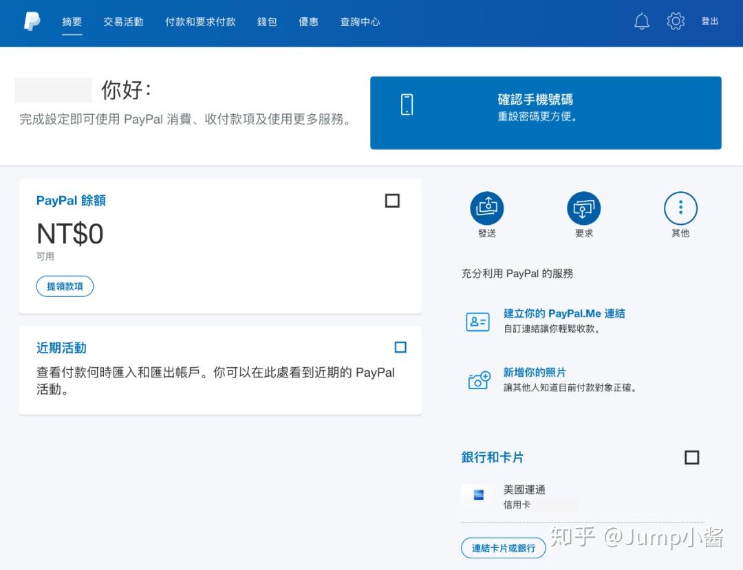
Task: Open the 錢包 section
Action: [267, 21]
